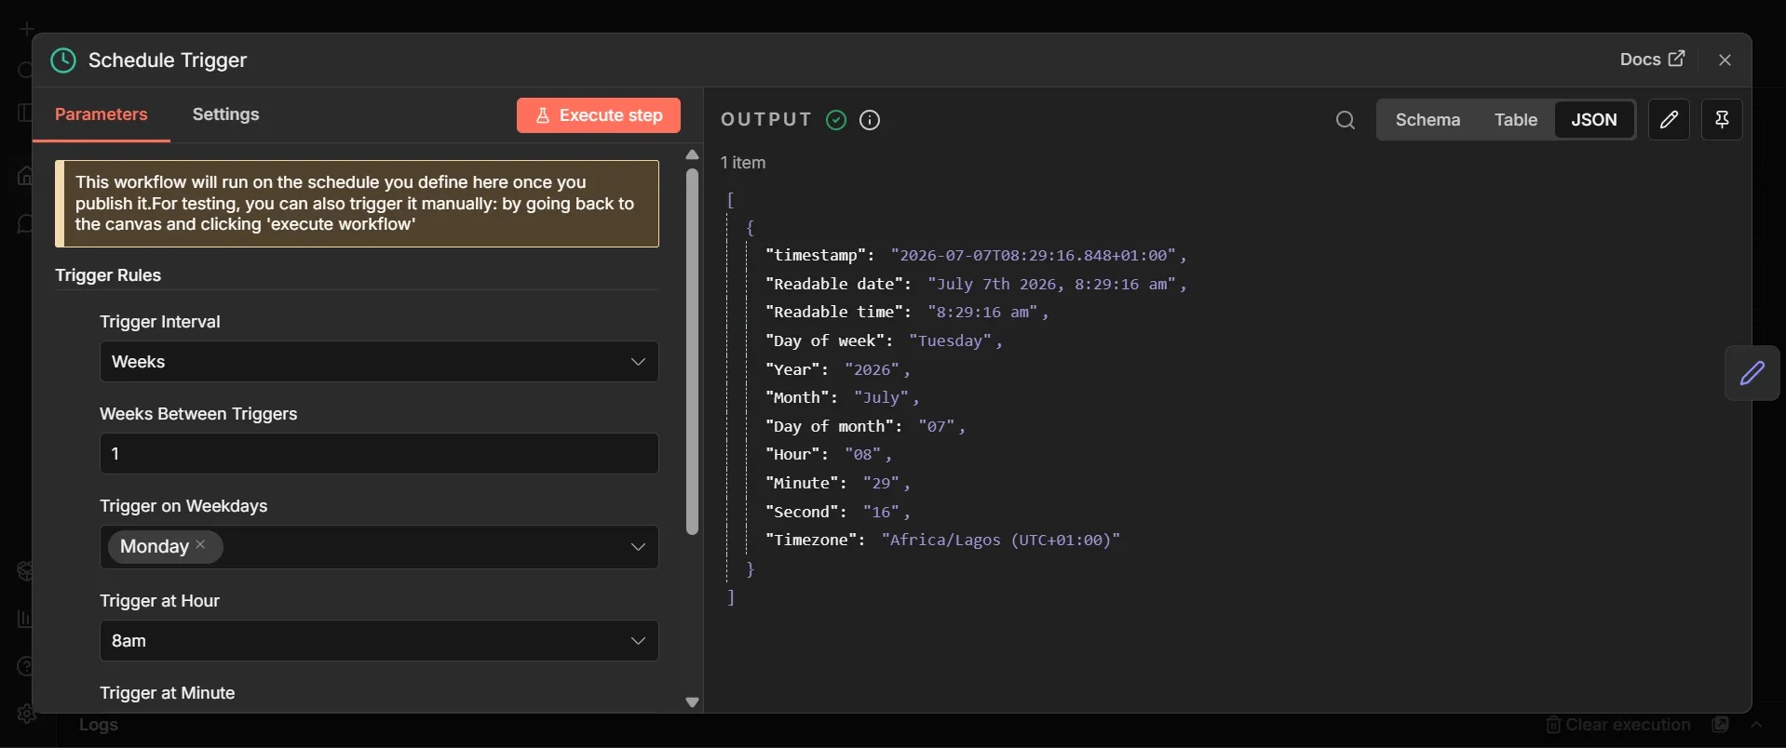Pin the output data
This screenshot has width=1786, height=748.
(x=1722, y=119)
